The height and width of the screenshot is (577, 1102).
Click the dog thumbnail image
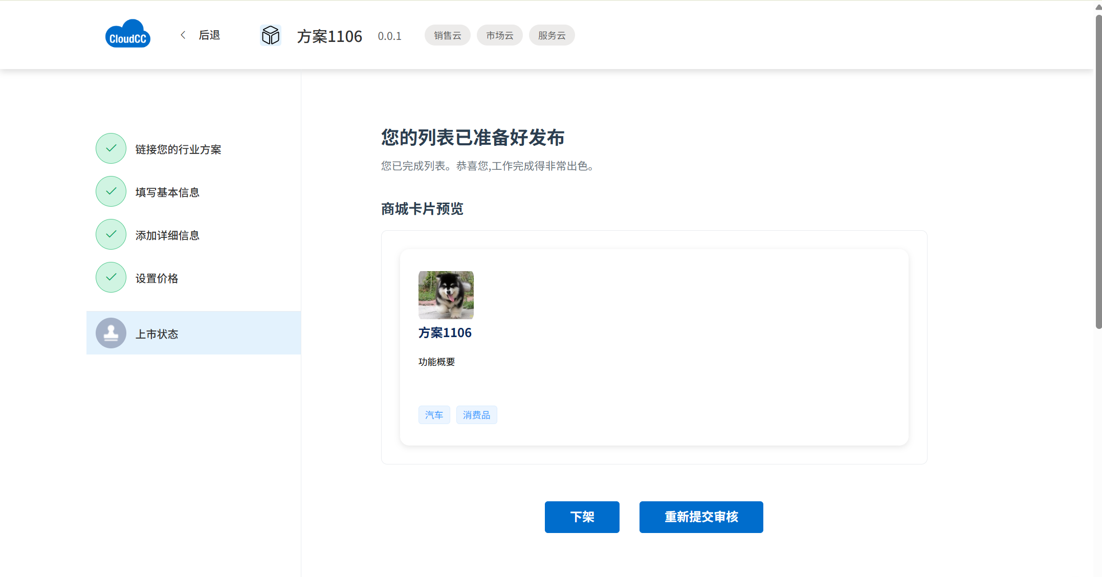pyautogui.click(x=446, y=295)
